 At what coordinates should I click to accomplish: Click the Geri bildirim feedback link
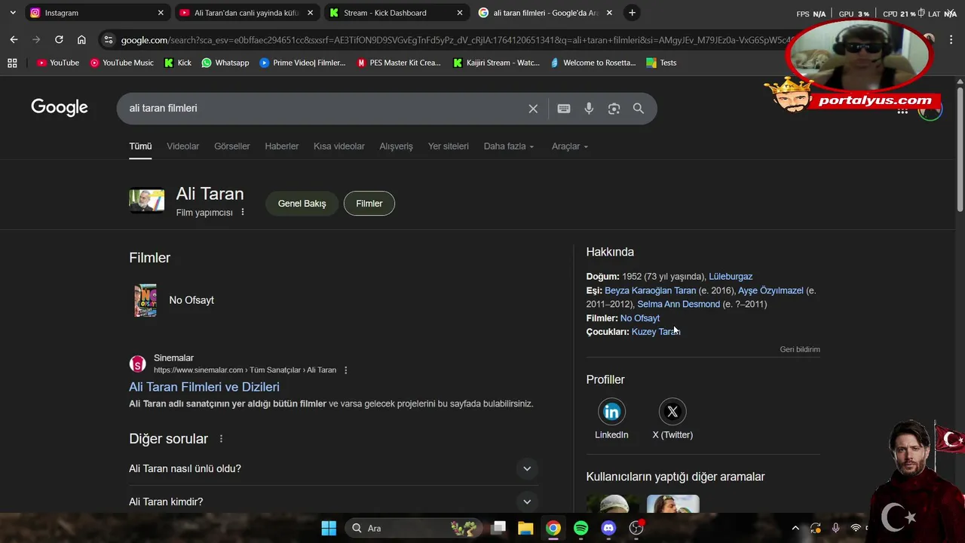[800, 349]
